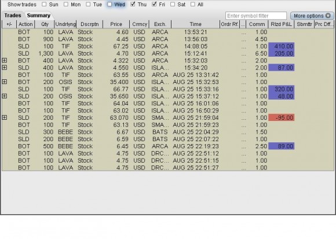This screenshot has height=239, width=336.
Task: Sort by the Dscrptn column header
Action: click(x=90, y=24)
